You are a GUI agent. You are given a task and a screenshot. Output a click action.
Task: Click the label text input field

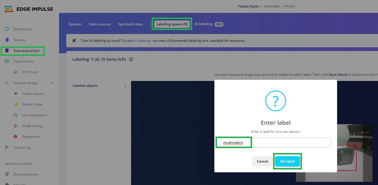pos(275,143)
